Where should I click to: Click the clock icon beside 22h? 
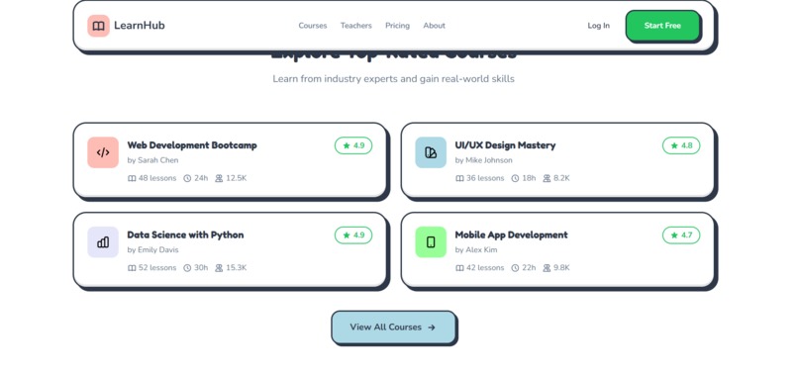[515, 267]
